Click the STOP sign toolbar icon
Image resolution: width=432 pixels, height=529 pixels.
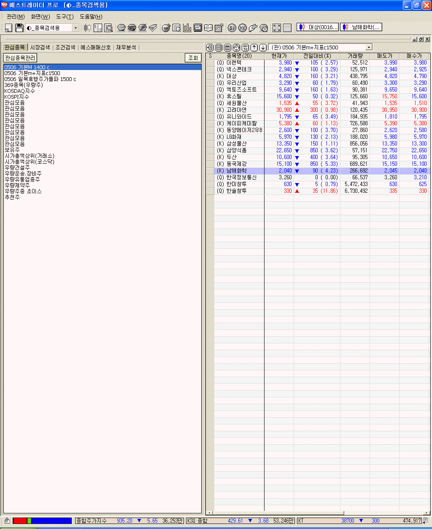(x=132, y=28)
